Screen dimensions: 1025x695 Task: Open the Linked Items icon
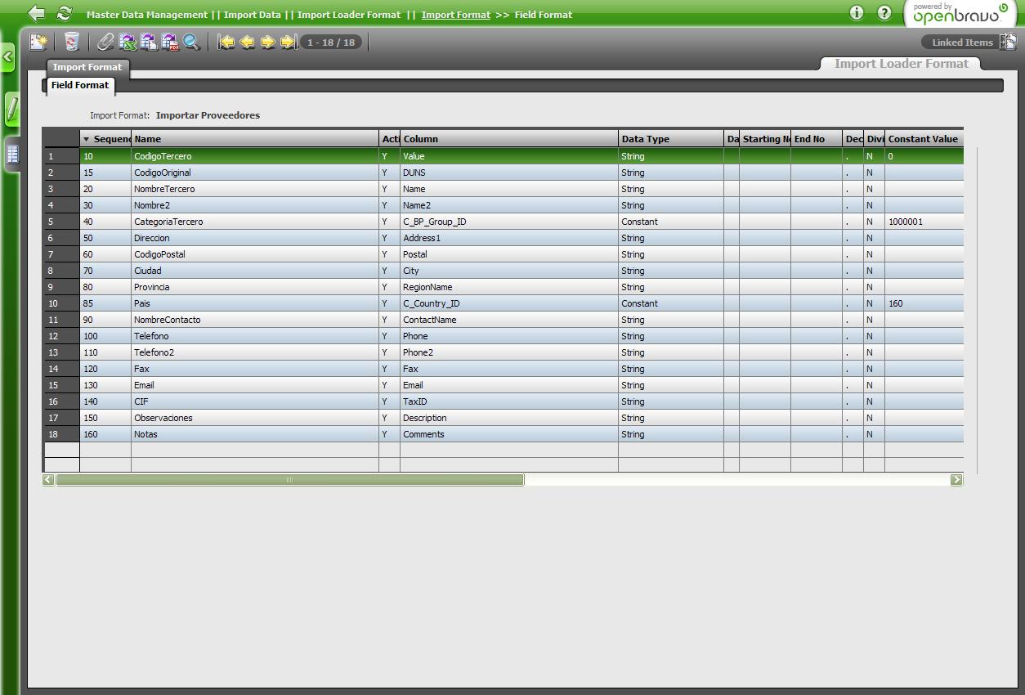1009,42
